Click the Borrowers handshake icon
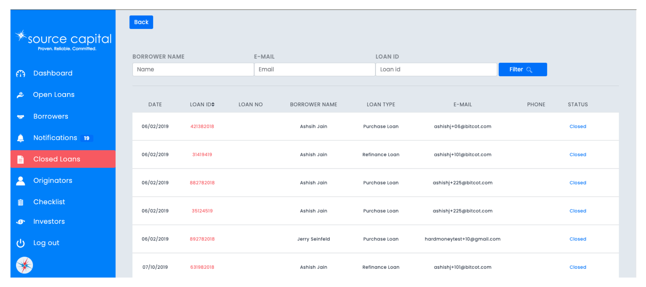The height and width of the screenshot is (287, 646). pos(21,117)
